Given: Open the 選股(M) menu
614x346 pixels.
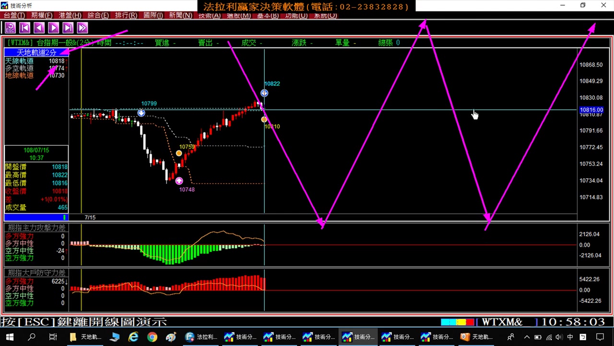Looking at the screenshot, I should [x=238, y=15].
